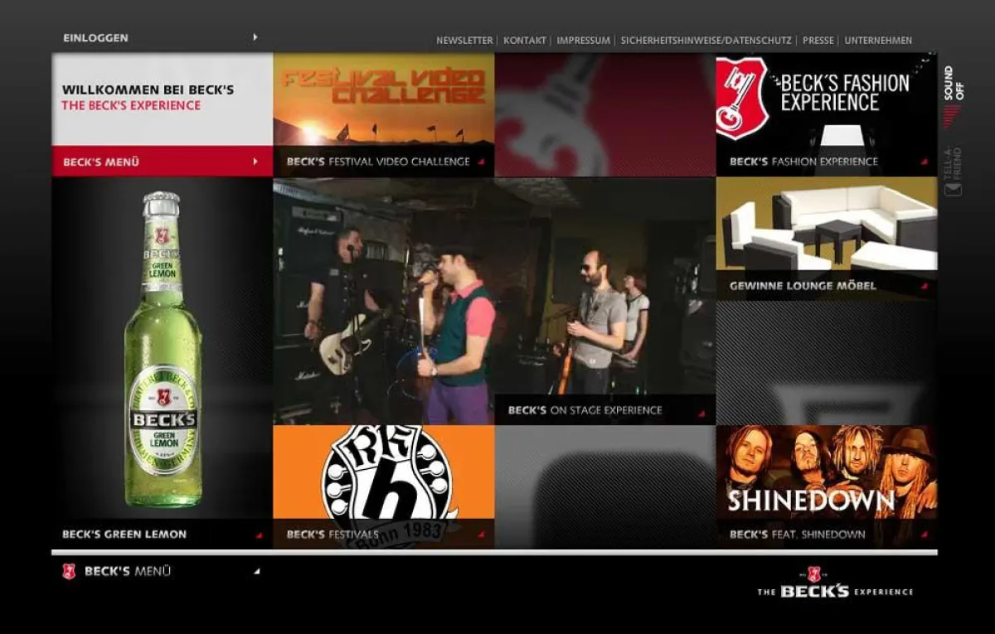This screenshot has height=634, width=995.
Task: Click the Presse link in top navigation
Action: point(818,41)
